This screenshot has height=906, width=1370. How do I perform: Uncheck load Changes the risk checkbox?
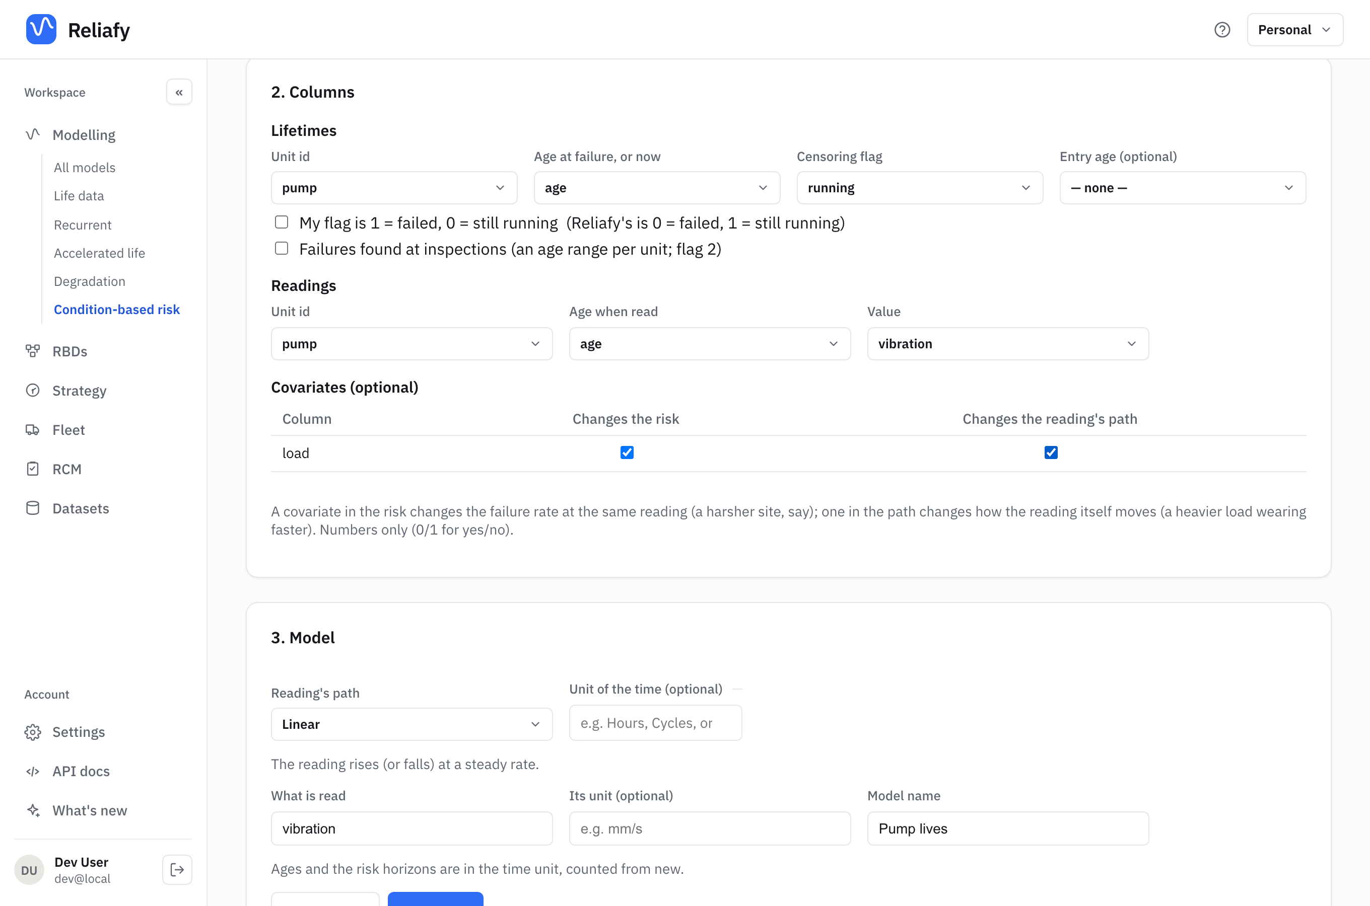(627, 452)
